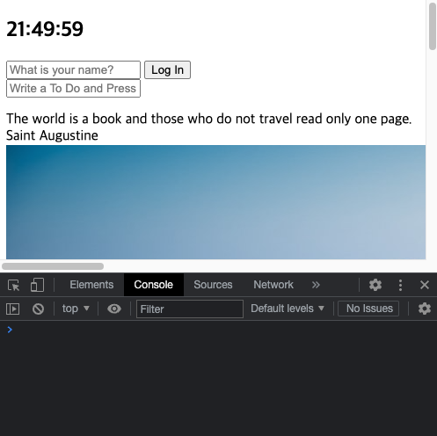
Task: Click the clock text 21:49:59
Action: [45, 29]
